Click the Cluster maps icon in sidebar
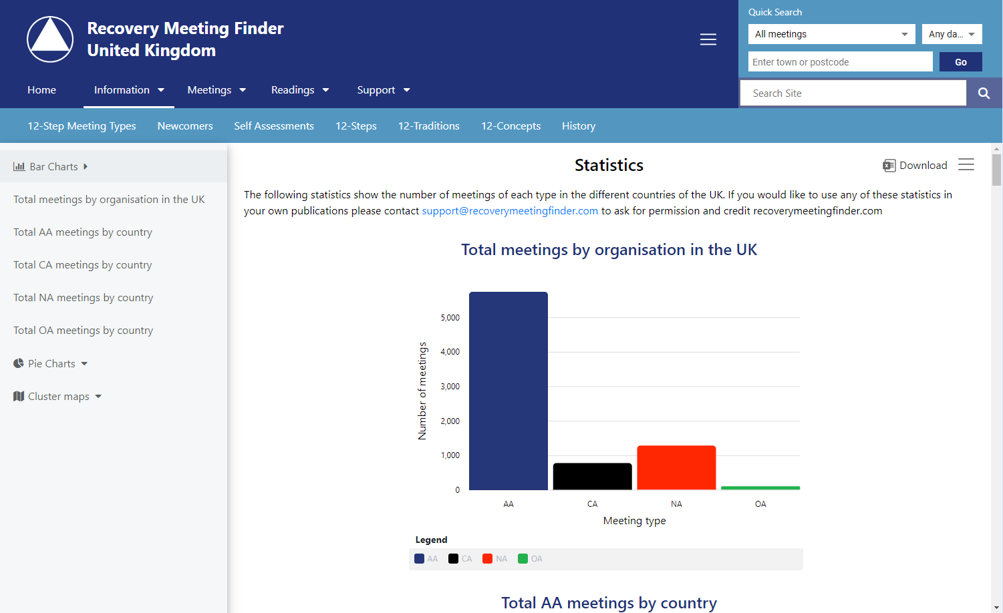Viewport: 1003px width, 613px height. (19, 397)
